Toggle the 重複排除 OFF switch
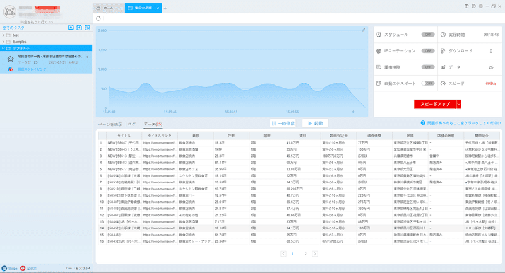Screen dimensions: 505x273 pos(428,67)
